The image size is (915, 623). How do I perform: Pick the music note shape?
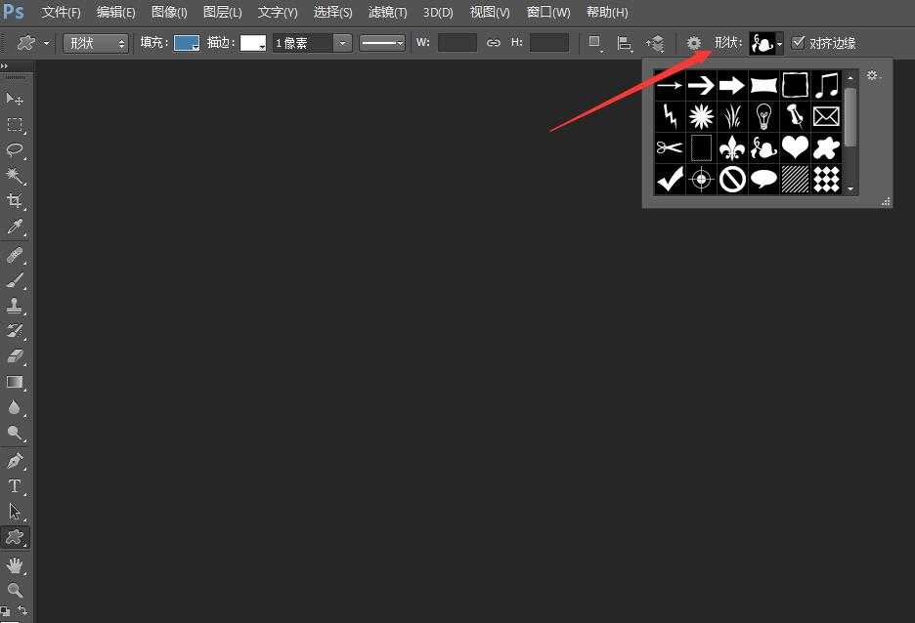pos(826,86)
